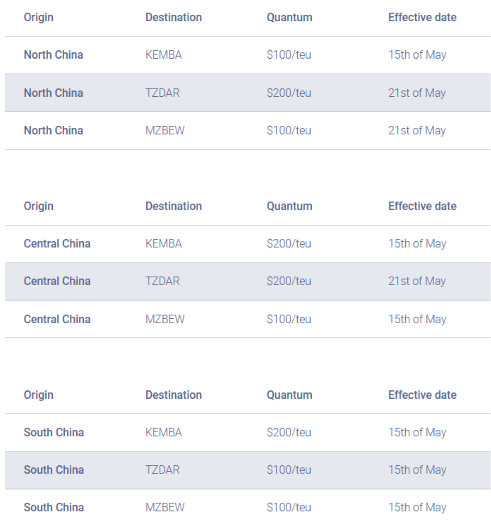Click the 15th of May date for South China KEMBA
491x524 pixels.
point(417,433)
